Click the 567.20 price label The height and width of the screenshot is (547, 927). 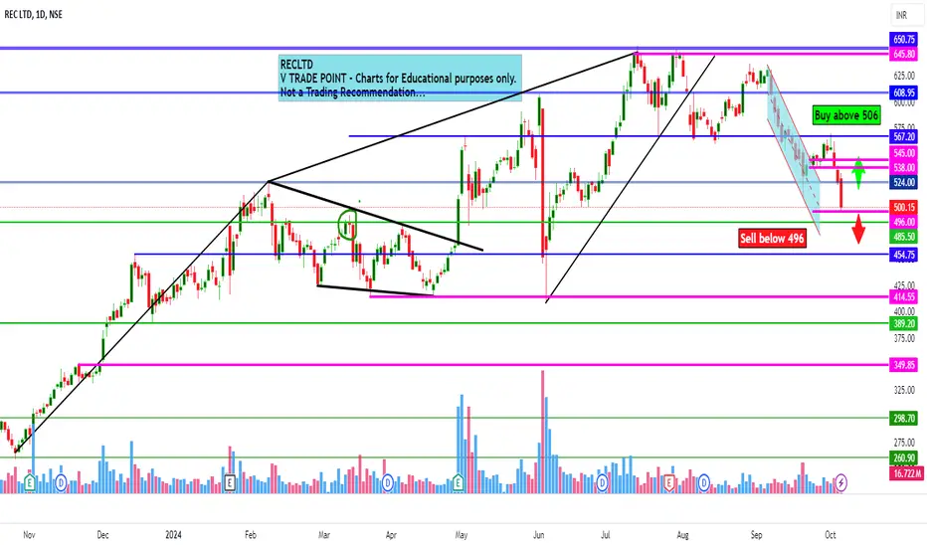pyautogui.click(x=904, y=136)
